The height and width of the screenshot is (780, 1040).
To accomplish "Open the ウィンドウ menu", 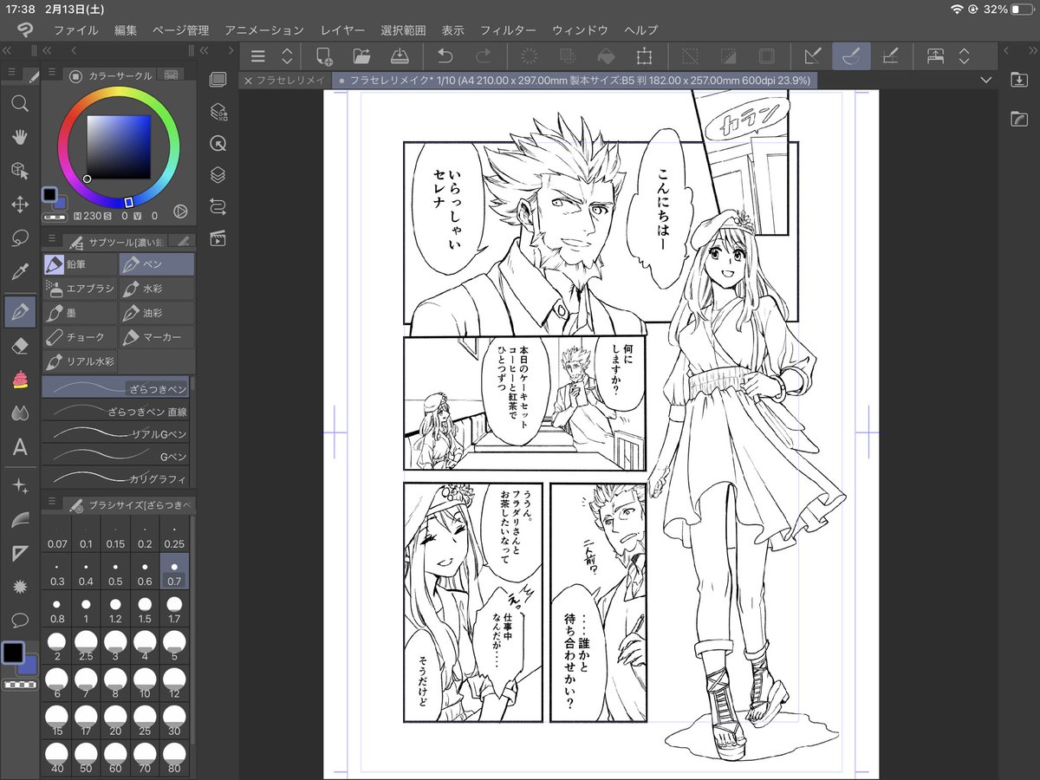I will (580, 29).
